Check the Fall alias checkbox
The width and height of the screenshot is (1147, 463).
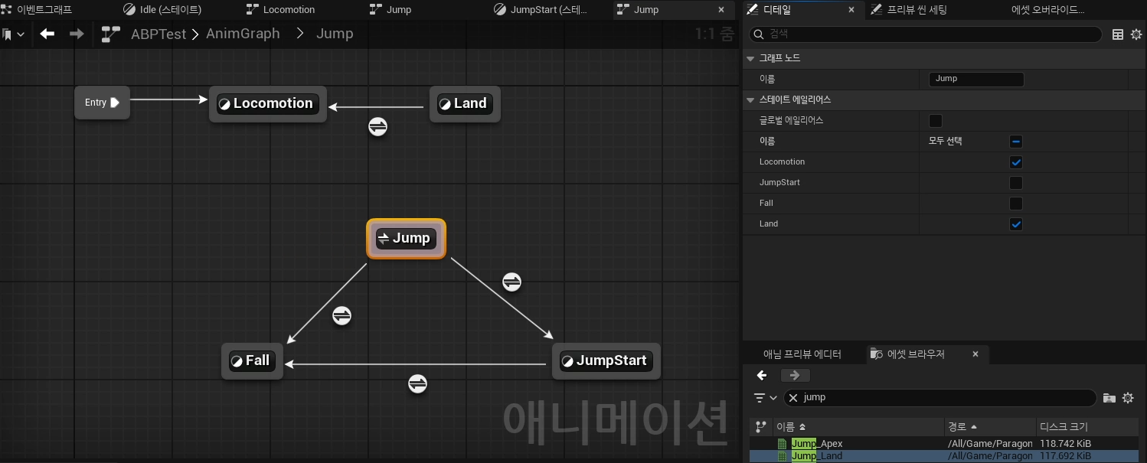coord(1016,204)
